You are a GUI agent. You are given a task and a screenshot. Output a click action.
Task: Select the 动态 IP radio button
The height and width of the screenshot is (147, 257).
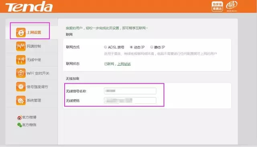(131, 47)
